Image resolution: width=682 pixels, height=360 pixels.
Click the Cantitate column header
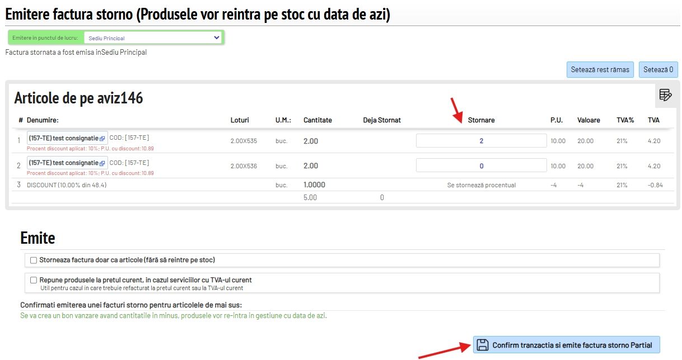[x=317, y=120]
